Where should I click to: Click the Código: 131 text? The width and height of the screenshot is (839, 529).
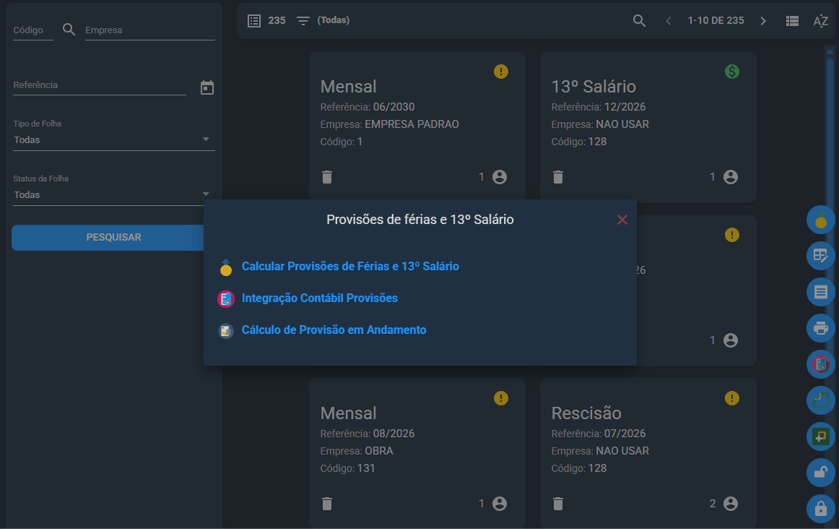click(x=347, y=468)
